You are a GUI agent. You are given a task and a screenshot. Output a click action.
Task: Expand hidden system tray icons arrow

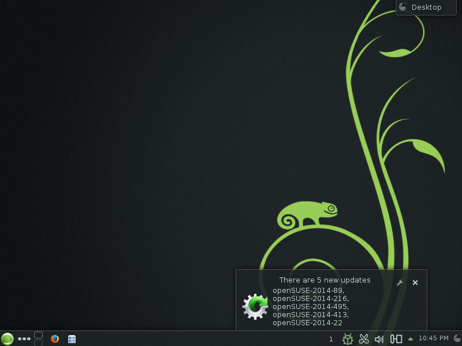point(411,339)
